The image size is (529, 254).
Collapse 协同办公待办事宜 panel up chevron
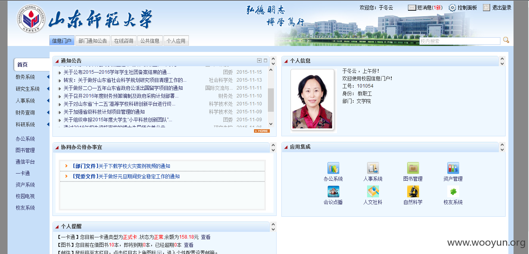273,145
